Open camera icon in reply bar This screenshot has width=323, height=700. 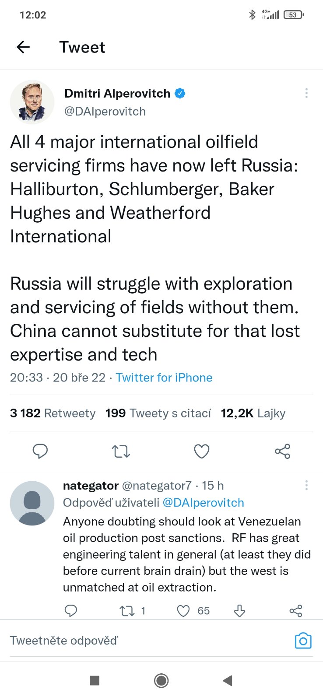[x=303, y=640]
